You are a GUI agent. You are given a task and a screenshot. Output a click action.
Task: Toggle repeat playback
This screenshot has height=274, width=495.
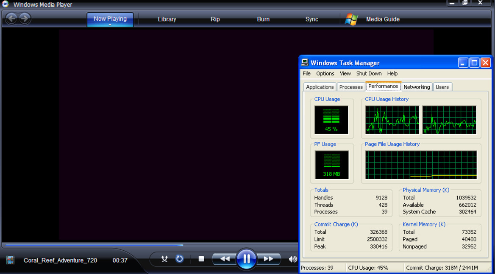click(x=179, y=259)
